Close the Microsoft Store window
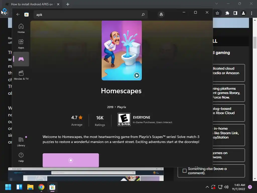The height and width of the screenshot is (193, 257). 207,12
